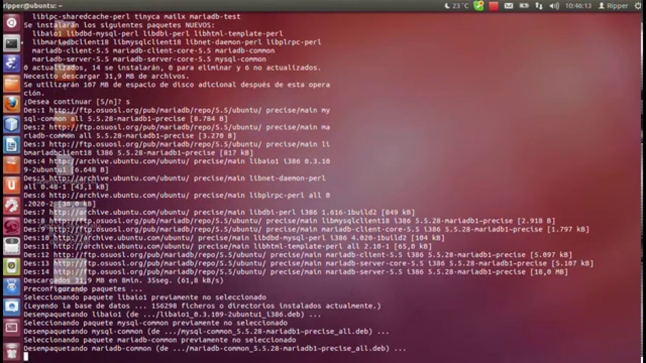Open the Ubuntu Dash home launcher icon
Viewport: 646px width, 363px height.
point(12,23)
